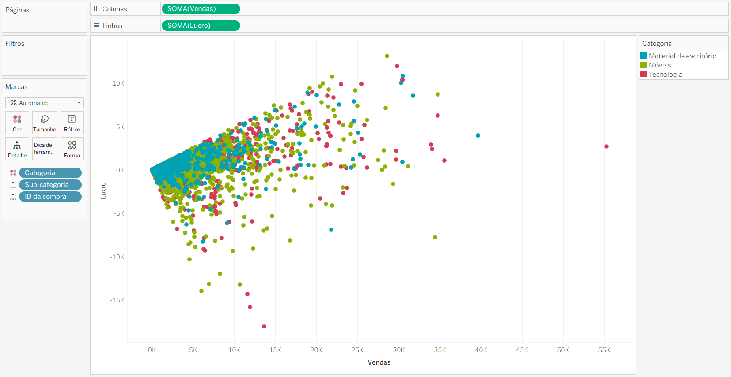This screenshot has height=377, width=731.
Task: Click the Dica de ferramenta card
Action: pos(45,149)
